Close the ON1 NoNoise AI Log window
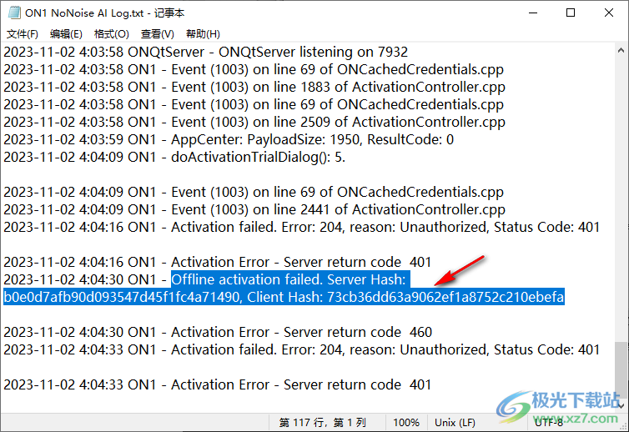Screen dimensions: 629x432 [609, 13]
